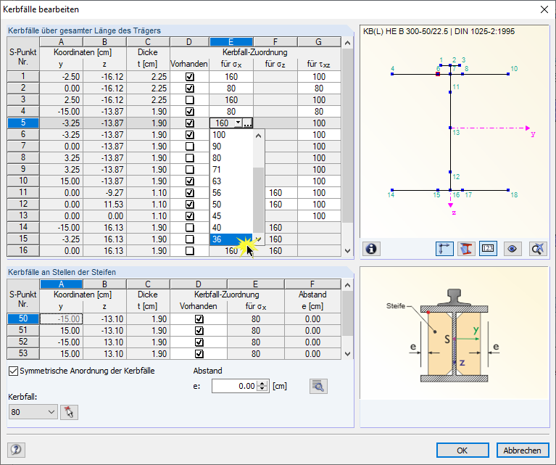Screen dimensions: 556x465
Task: Click für σz cell 160 in row 11
Action: [x=275, y=193]
